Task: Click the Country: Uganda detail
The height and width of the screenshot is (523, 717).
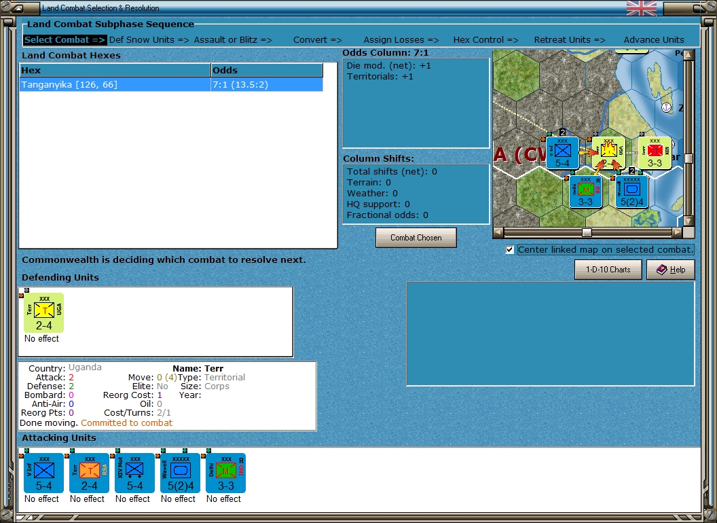Action: pyautogui.click(x=65, y=368)
